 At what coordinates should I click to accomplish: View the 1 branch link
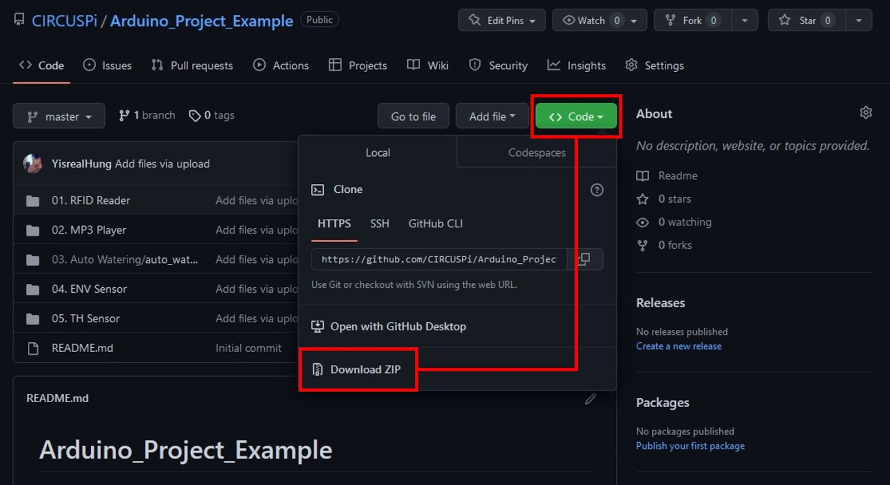[x=147, y=115]
